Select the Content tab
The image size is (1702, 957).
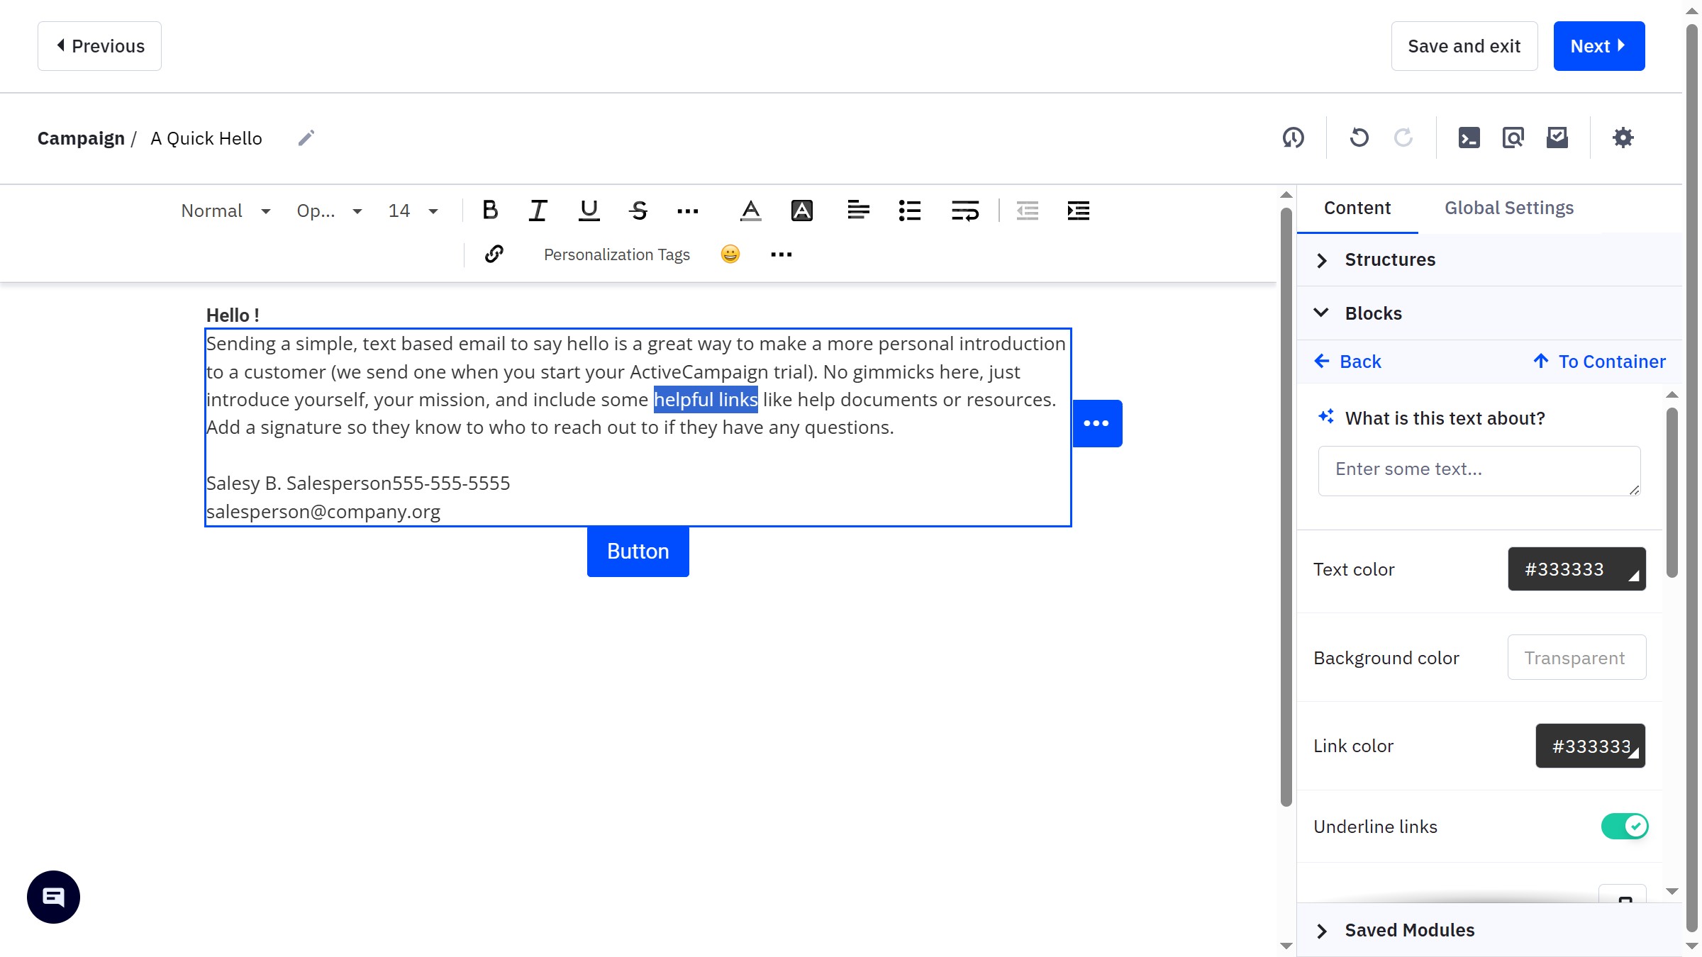(1357, 208)
